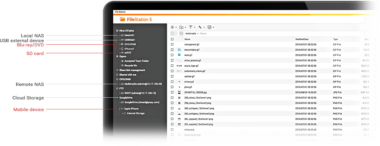Viewport: 380px width, 146px height.
Task: Check the box for 259_close_12rollover1.png
Action: click(172, 98)
